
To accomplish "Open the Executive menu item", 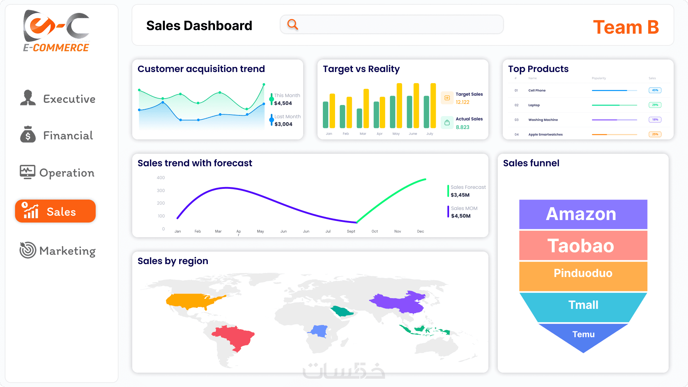I will click(x=69, y=99).
